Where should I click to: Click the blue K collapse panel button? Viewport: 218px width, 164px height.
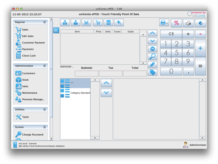(56, 30)
